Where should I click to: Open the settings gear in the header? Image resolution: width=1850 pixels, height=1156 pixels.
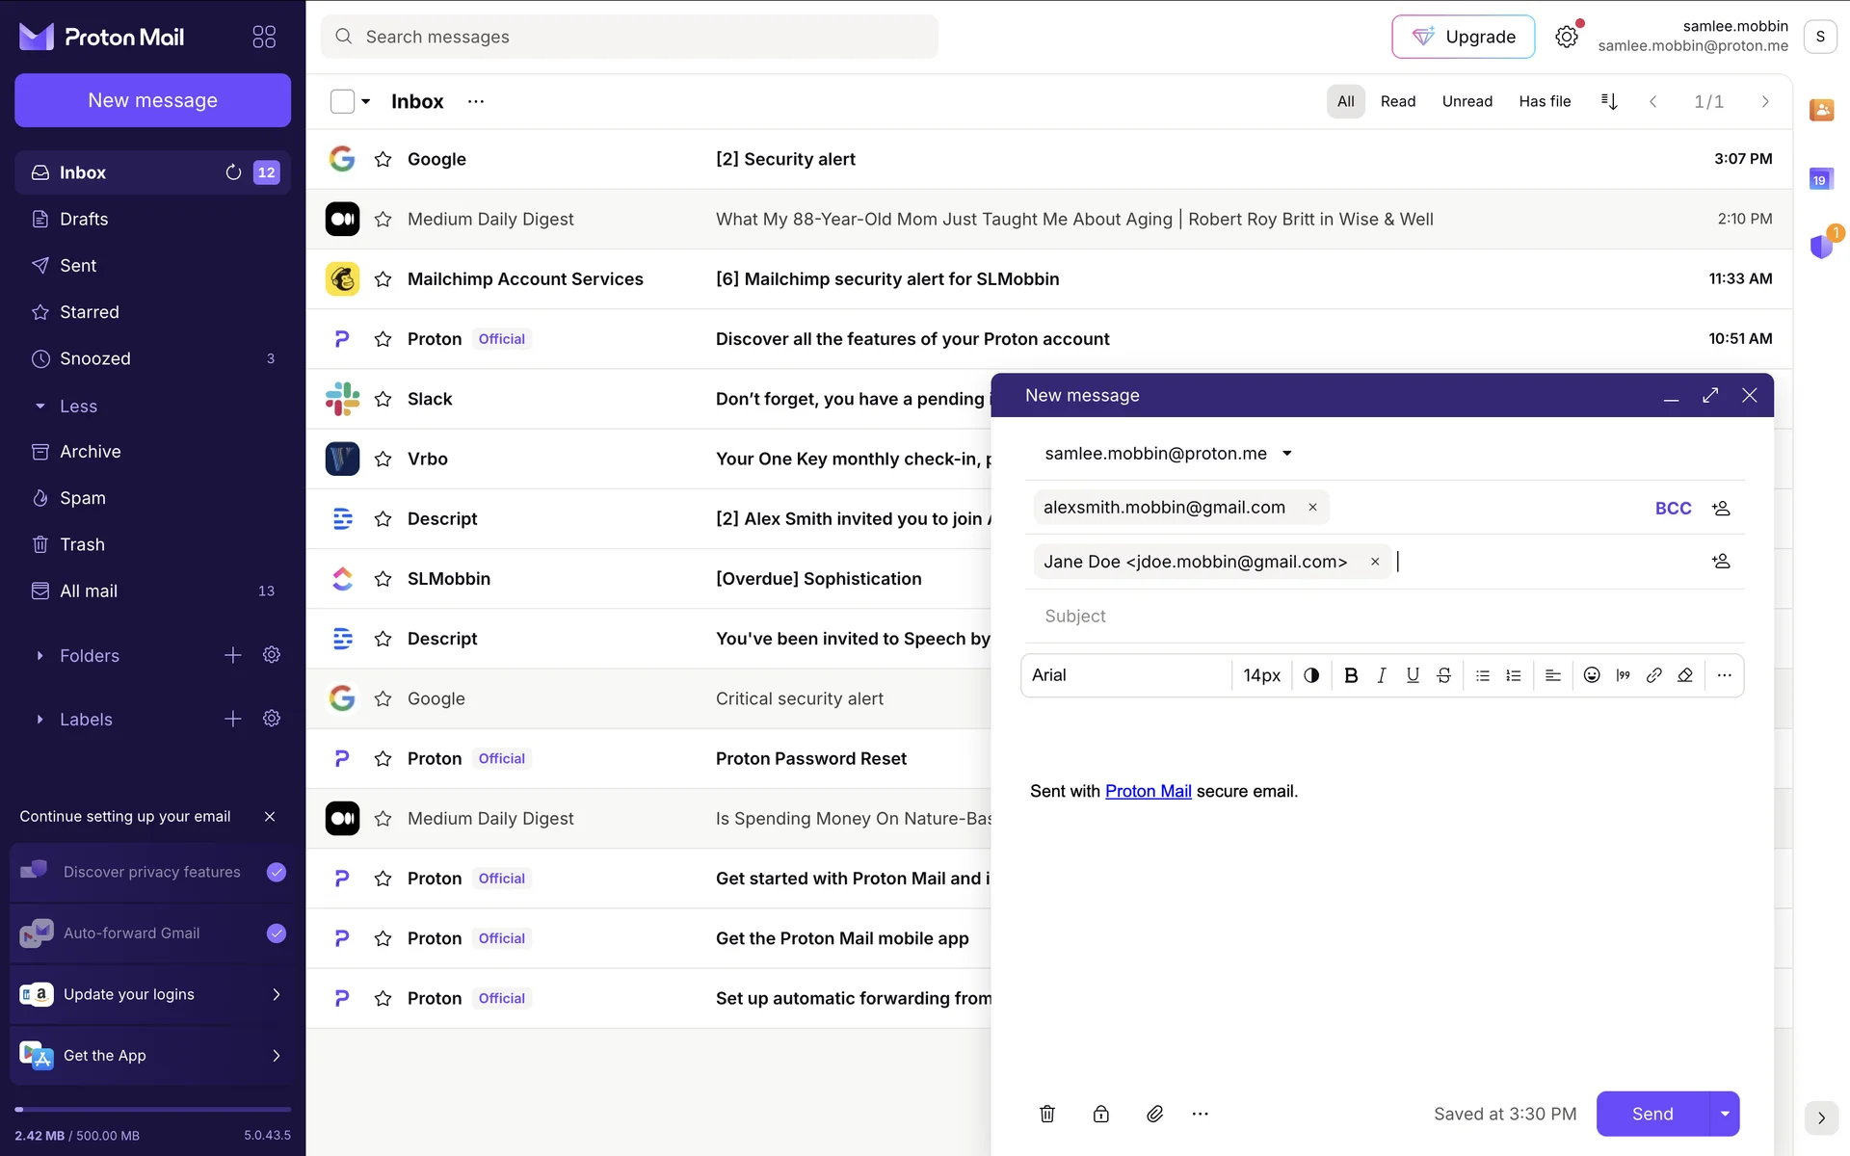tap(1567, 37)
